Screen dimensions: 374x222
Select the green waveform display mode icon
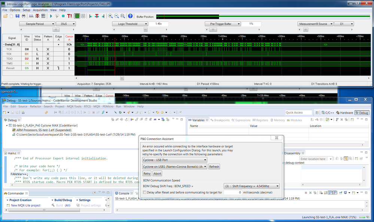pos(77,16)
